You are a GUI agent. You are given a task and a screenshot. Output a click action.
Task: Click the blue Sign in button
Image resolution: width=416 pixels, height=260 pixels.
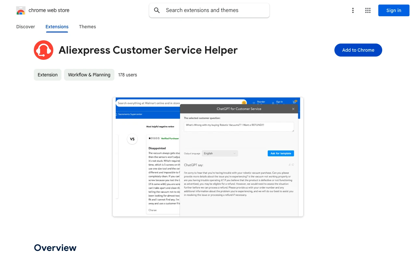coord(394,10)
